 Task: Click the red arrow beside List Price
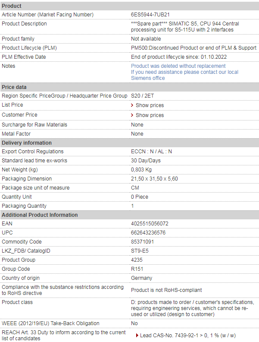pos(132,105)
